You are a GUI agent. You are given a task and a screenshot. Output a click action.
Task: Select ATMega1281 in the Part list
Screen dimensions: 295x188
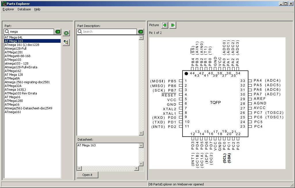(x=32, y=52)
